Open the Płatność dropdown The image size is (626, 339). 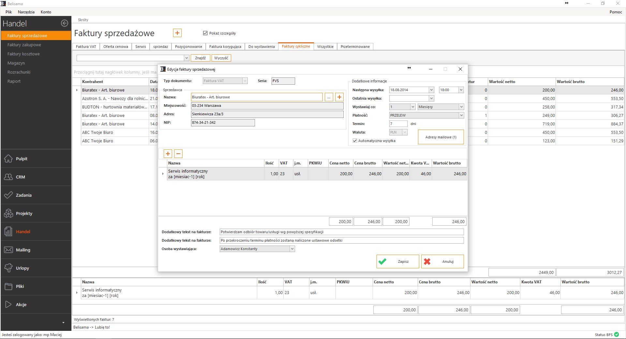click(461, 115)
